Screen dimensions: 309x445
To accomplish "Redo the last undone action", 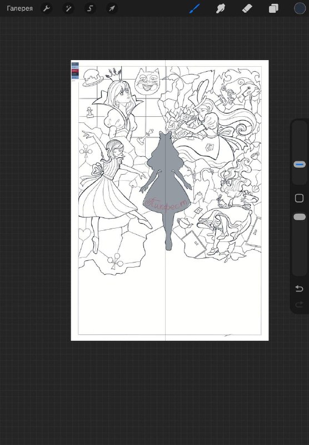I will click(x=299, y=304).
